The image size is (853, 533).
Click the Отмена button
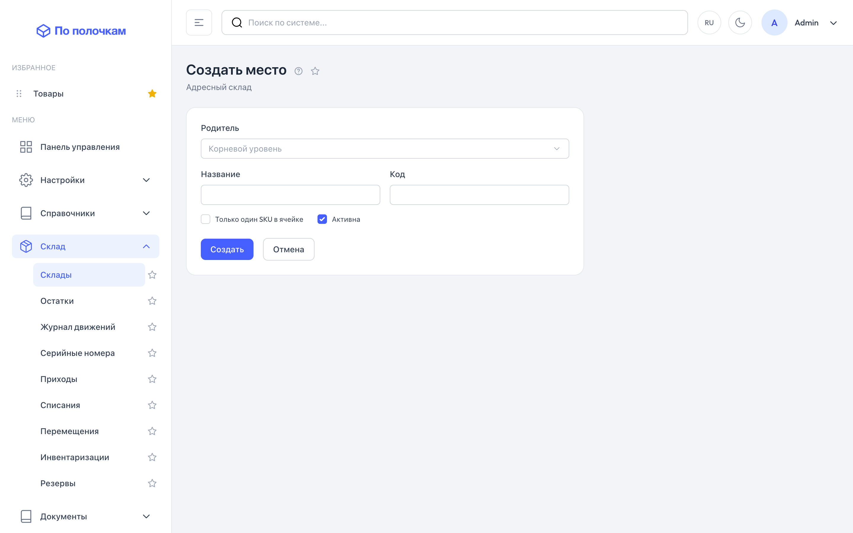coord(288,249)
